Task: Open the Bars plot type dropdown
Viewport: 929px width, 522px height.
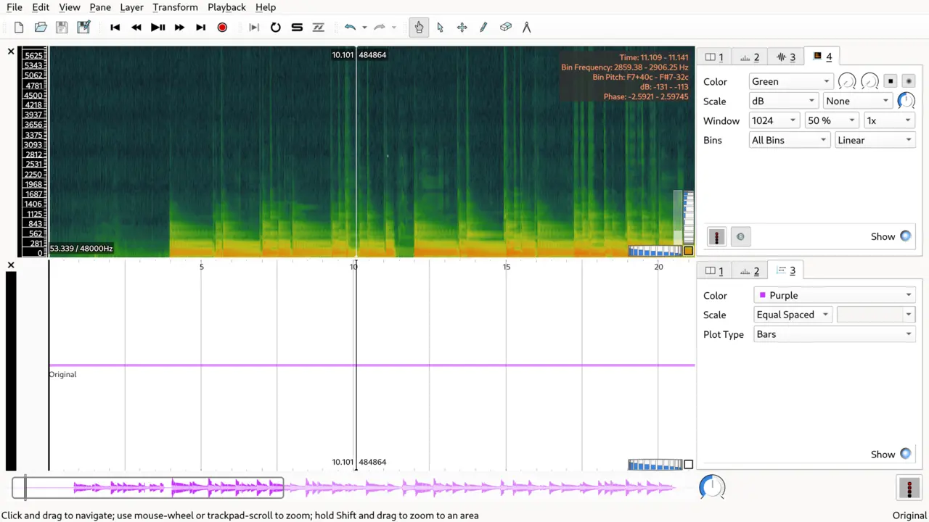Action: pyautogui.click(x=835, y=335)
